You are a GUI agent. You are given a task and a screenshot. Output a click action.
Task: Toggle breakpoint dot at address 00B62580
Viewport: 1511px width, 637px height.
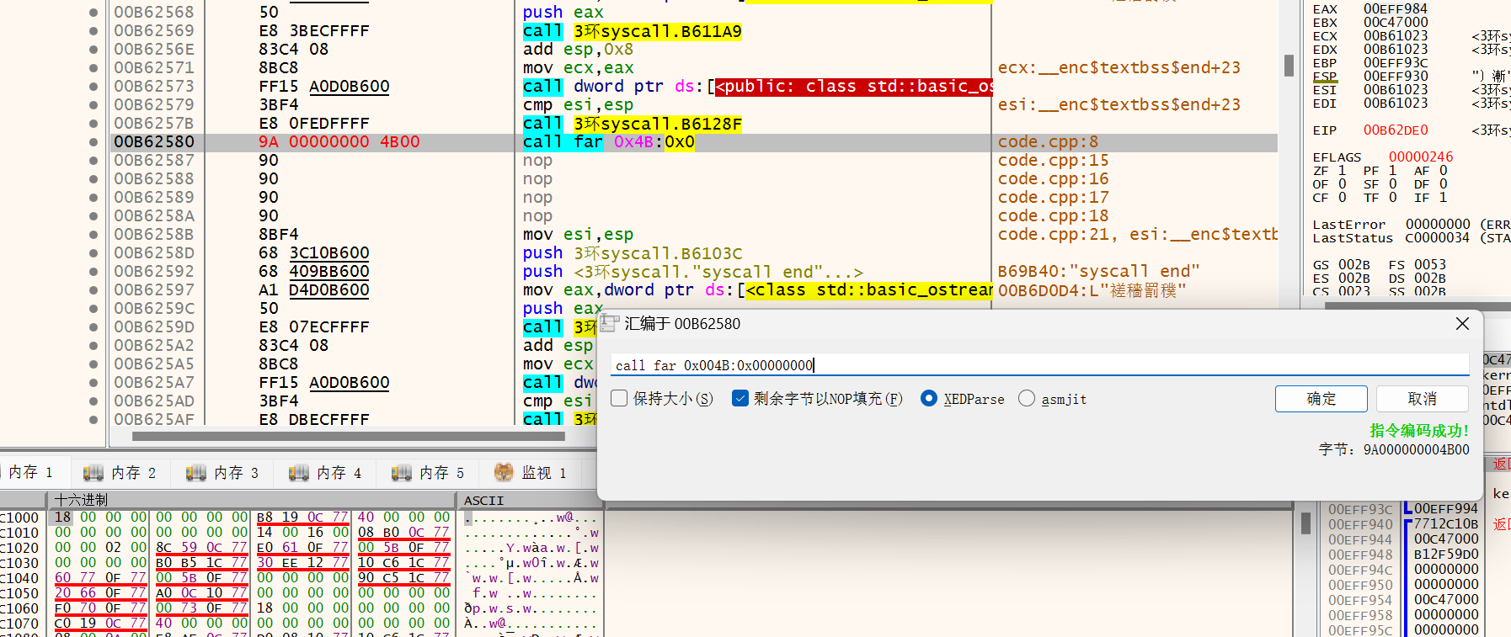[93, 142]
